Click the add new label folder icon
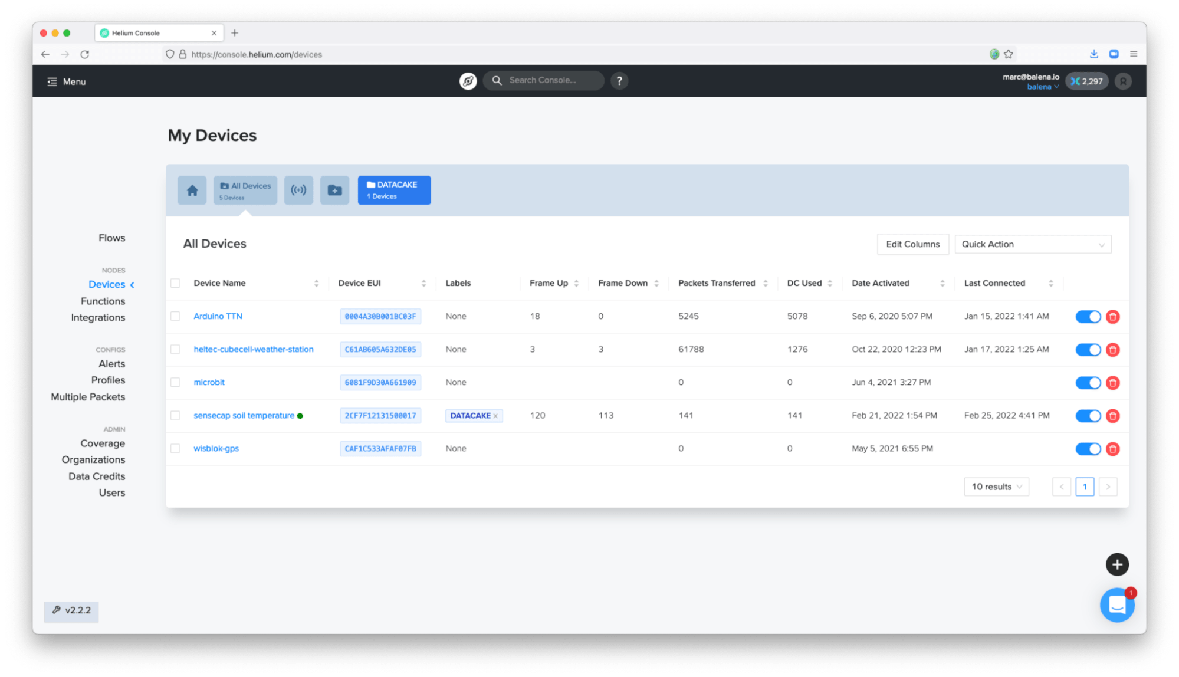1179x677 pixels. coord(334,190)
